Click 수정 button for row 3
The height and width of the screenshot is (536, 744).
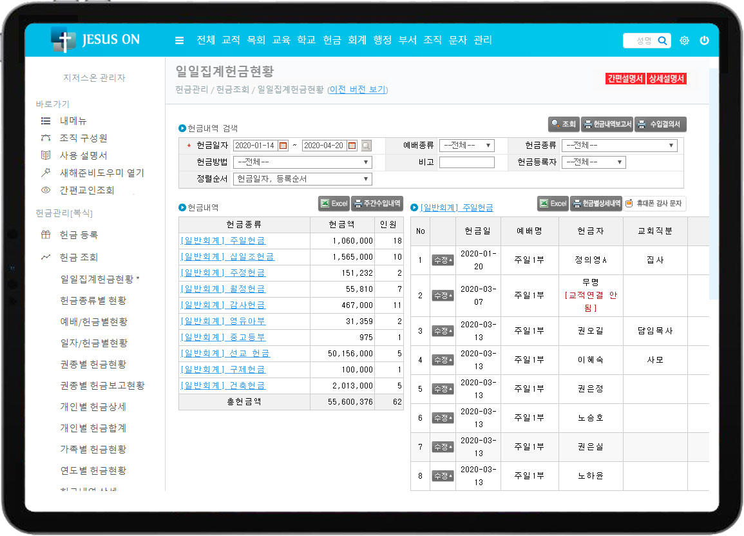tap(443, 331)
